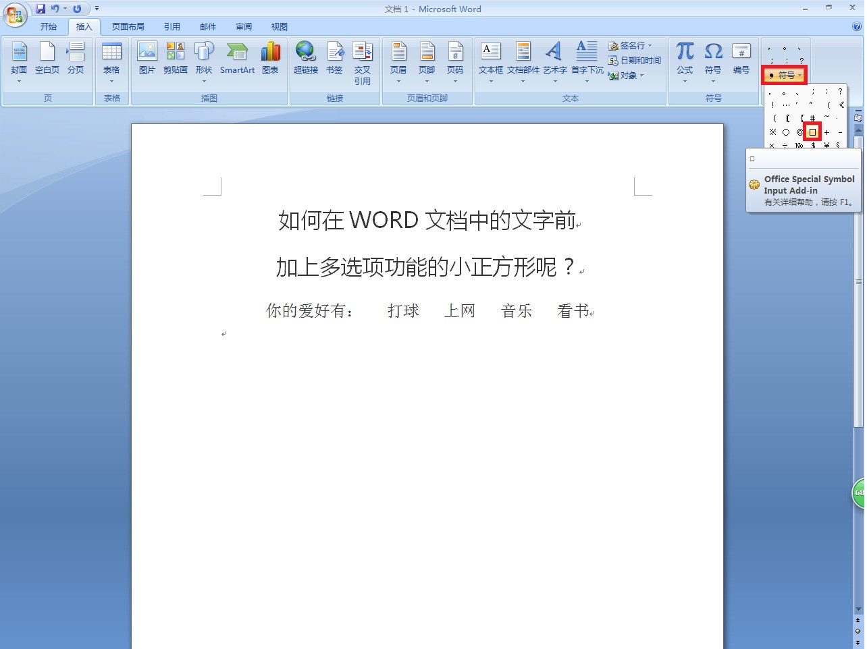This screenshot has width=867, height=649.
Task: Insert date and time (日期和时间)
Action: [635, 60]
